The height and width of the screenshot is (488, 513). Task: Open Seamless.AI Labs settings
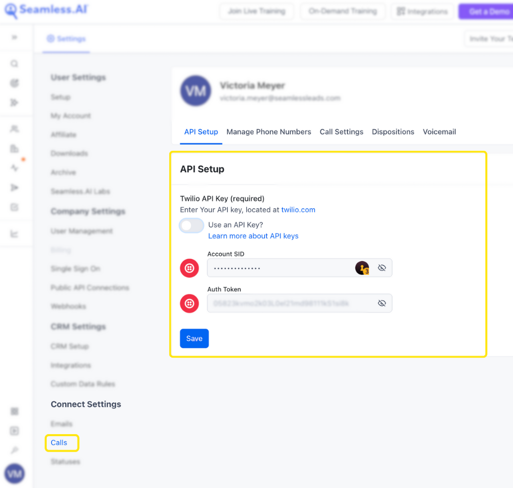[x=80, y=191]
